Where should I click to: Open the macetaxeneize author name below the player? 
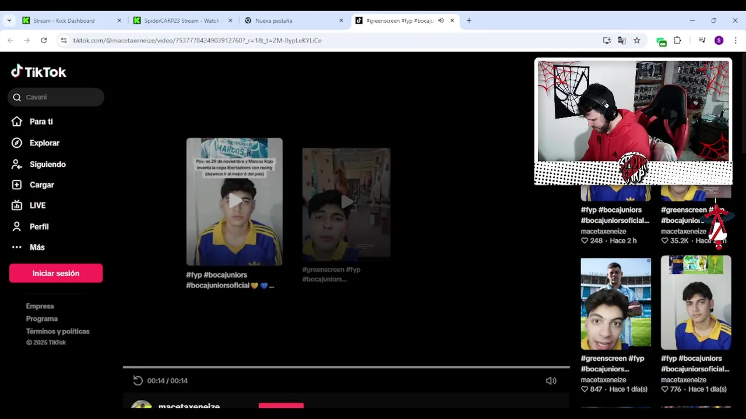(189, 406)
